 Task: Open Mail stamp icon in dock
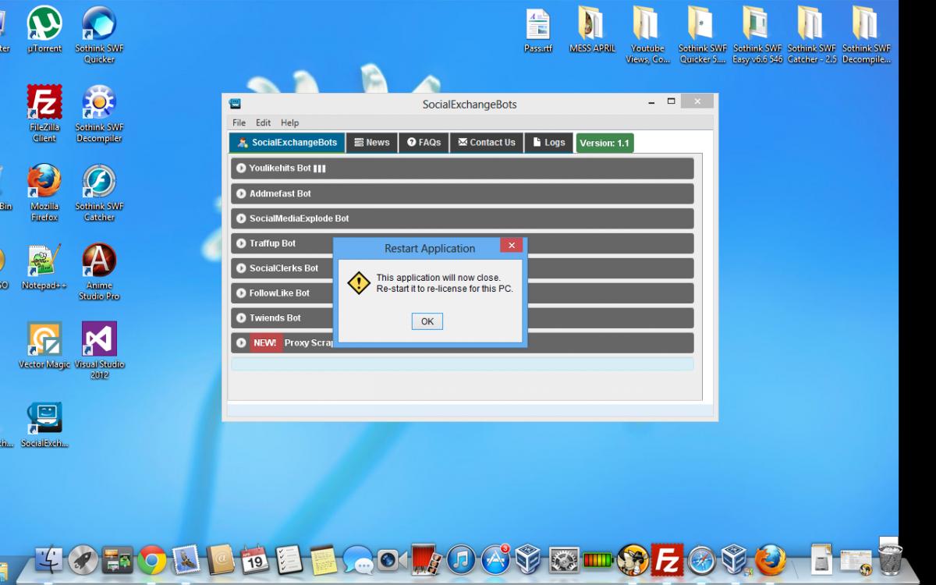[x=186, y=560]
